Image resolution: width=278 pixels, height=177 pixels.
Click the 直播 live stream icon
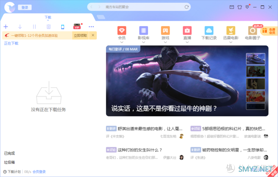(187, 31)
